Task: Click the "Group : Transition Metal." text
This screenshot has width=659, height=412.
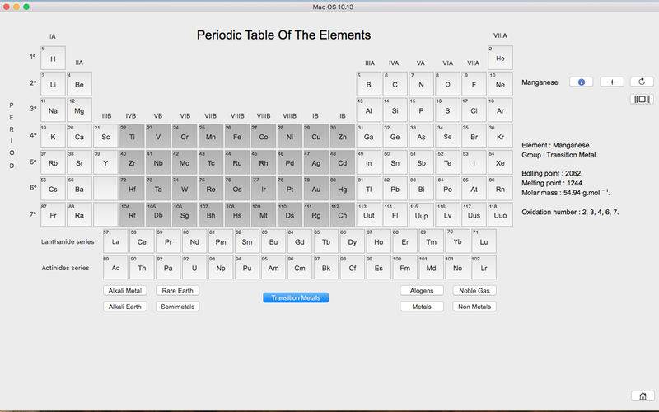Action: point(559,155)
